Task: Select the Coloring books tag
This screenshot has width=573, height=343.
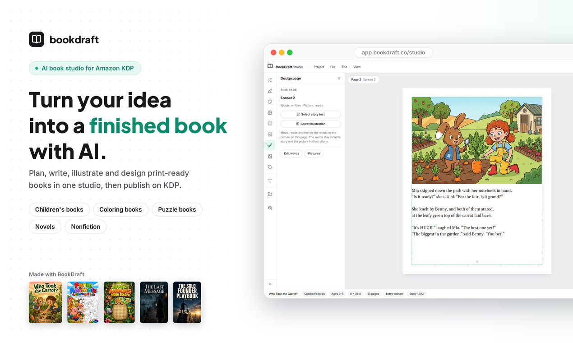Action: tap(120, 209)
